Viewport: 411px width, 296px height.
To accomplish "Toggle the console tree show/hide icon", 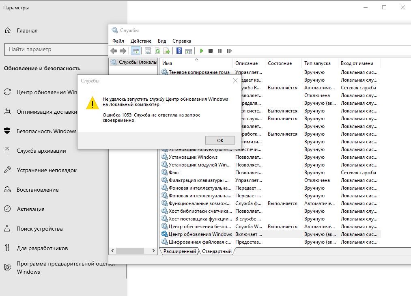I will coord(136,51).
